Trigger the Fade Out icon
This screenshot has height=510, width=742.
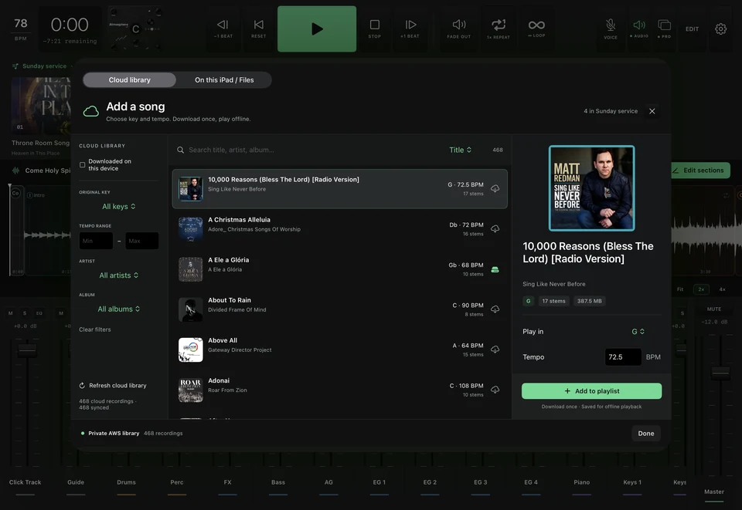(458, 29)
